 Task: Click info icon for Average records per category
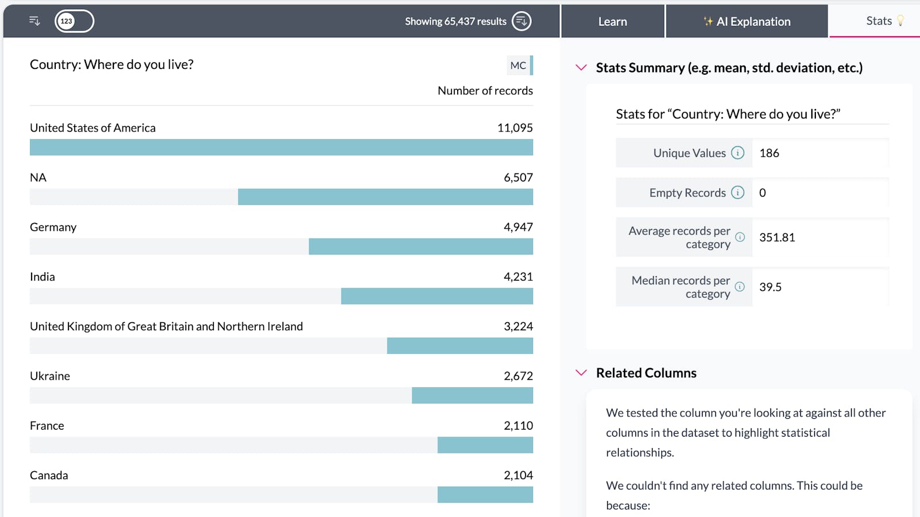click(x=740, y=237)
